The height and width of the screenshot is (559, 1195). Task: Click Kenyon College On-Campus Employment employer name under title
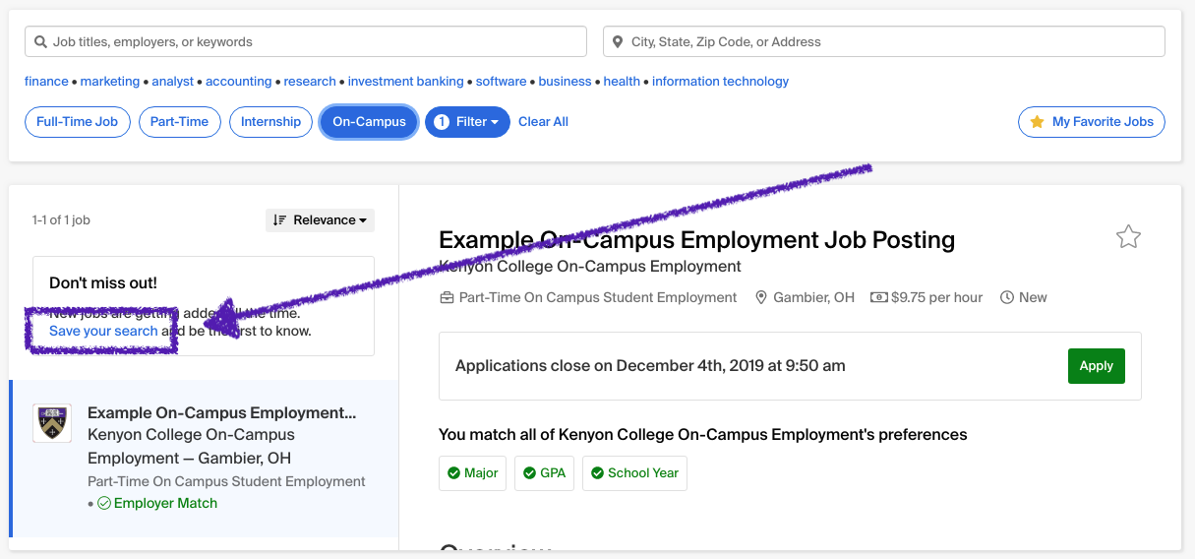point(590,267)
